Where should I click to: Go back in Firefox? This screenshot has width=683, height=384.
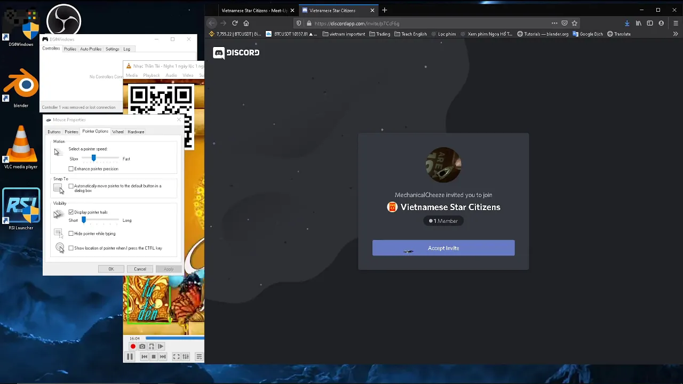(212, 23)
